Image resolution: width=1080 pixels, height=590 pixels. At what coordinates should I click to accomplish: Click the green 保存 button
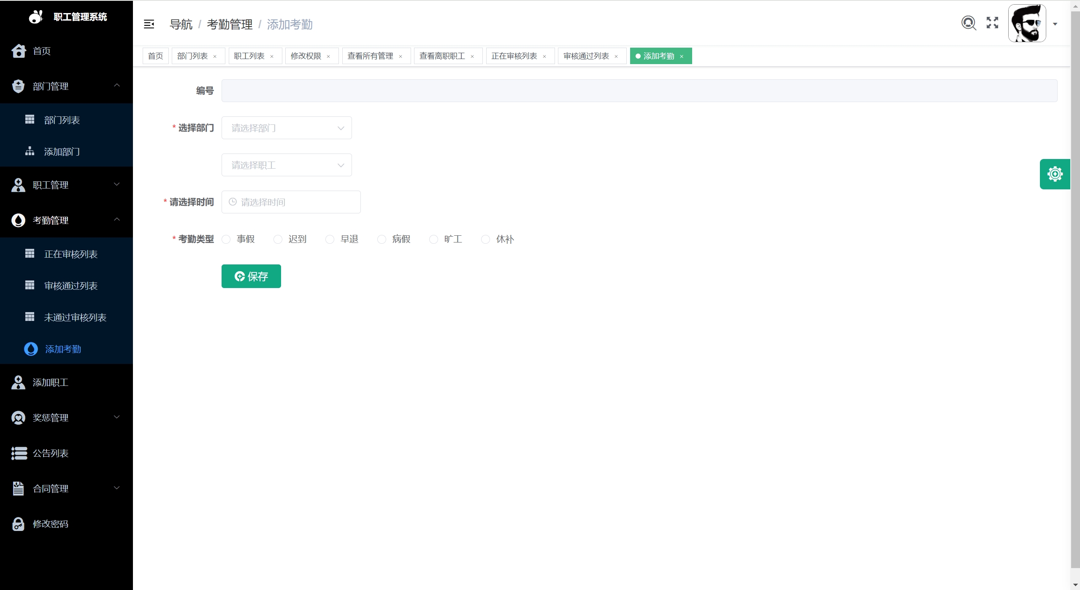[x=251, y=276]
